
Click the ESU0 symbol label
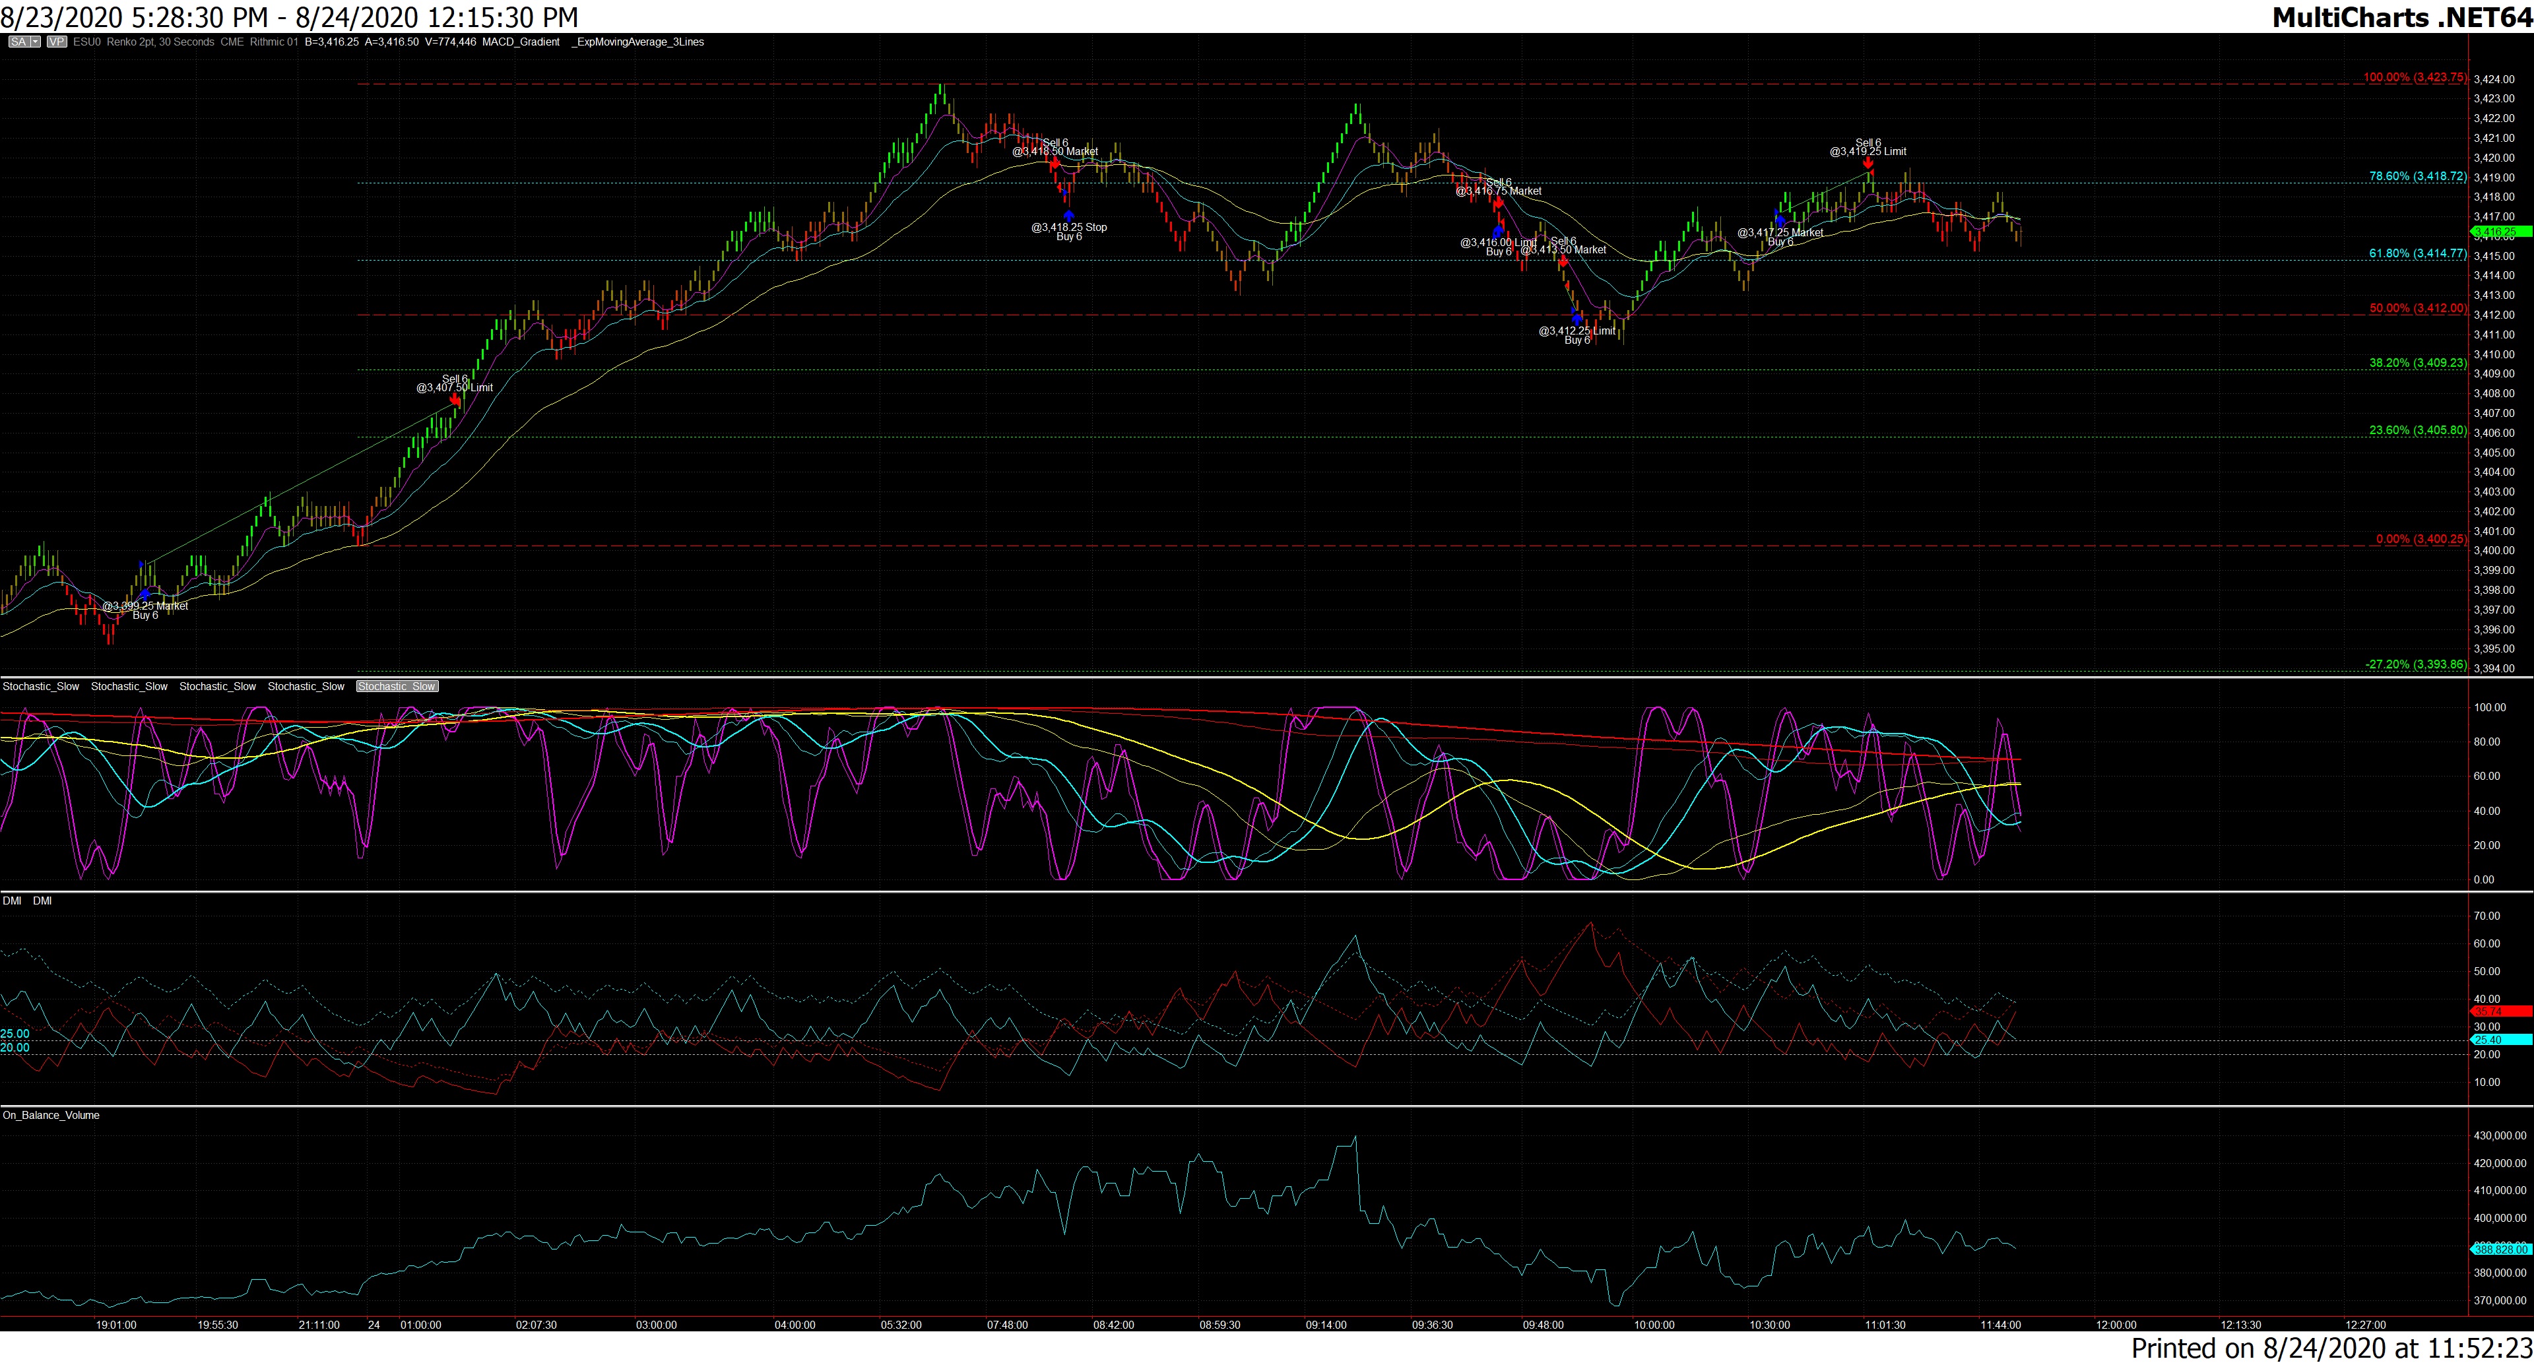(86, 42)
